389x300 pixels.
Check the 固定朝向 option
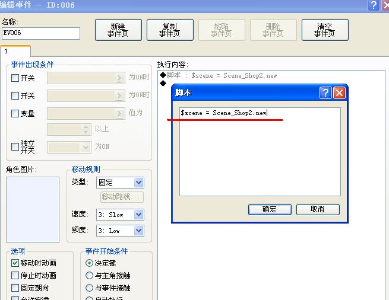pyautogui.click(x=15, y=288)
